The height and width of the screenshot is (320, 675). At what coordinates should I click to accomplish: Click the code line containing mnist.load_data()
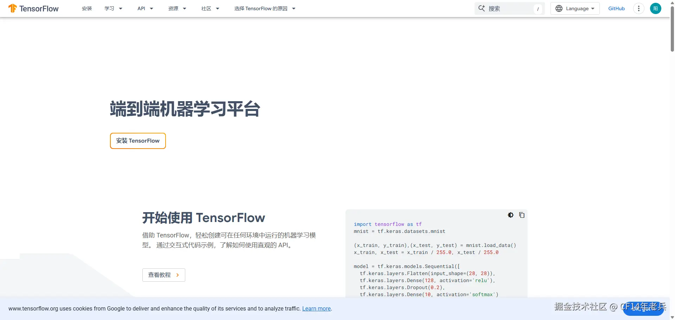coord(435,245)
